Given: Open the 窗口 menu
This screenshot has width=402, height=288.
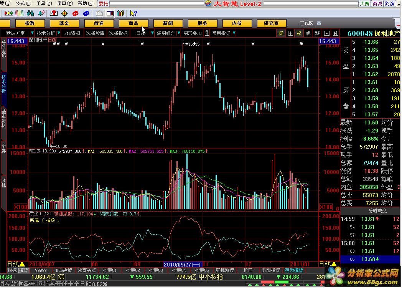Looking at the screenshot, I should tap(64, 3).
